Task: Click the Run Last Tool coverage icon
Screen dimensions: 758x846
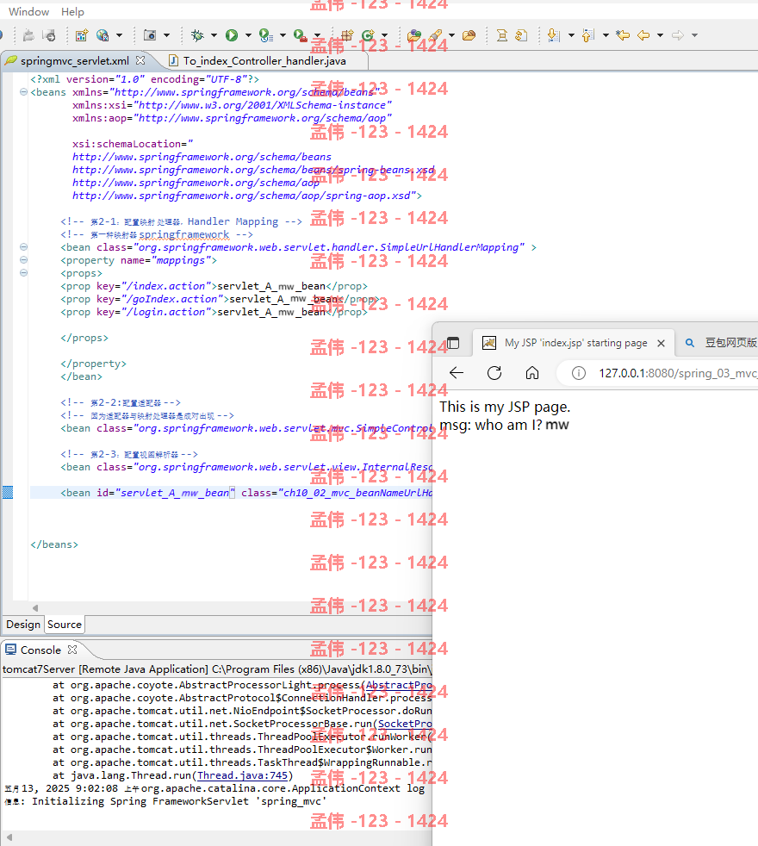Action: (x=266, y=35)
